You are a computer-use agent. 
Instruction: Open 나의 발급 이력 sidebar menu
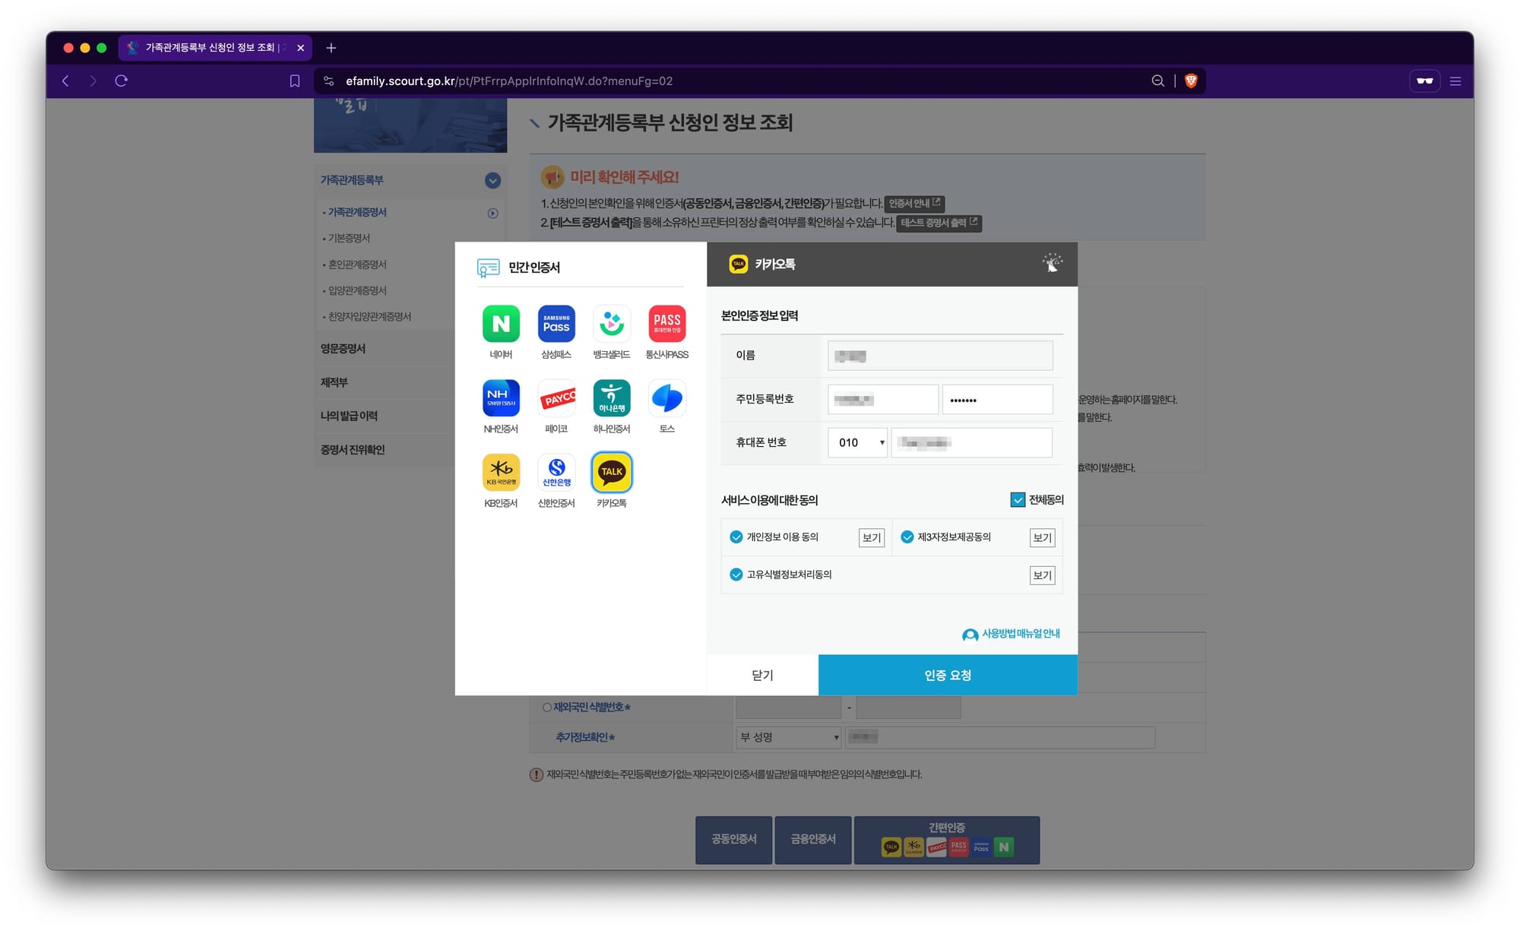point(349,416)
